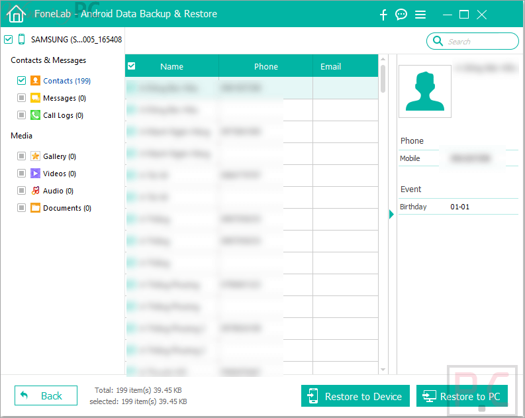
Task: Click Restore to PC button
Action: pyautogui.click(x=462, y=396)
